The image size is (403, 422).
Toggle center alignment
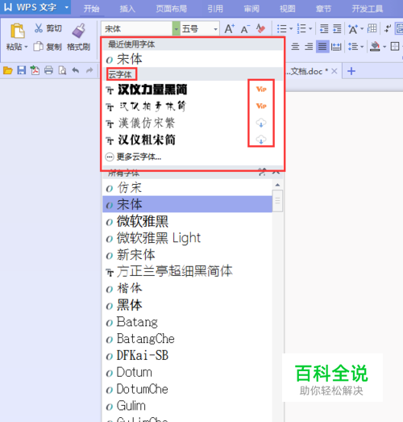(295, 47)
